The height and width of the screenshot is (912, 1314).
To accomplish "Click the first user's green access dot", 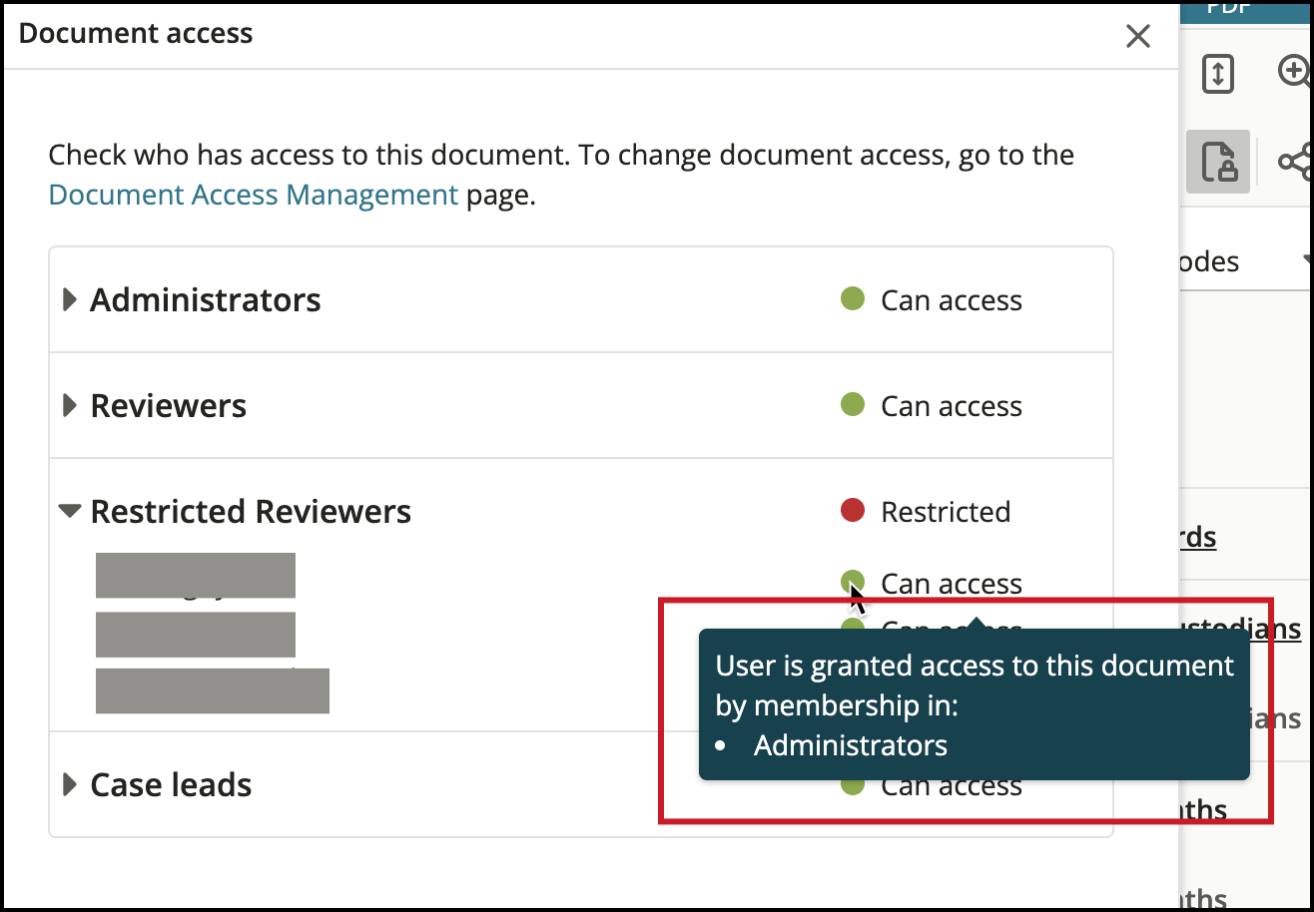I will click(x=852, y=580).
